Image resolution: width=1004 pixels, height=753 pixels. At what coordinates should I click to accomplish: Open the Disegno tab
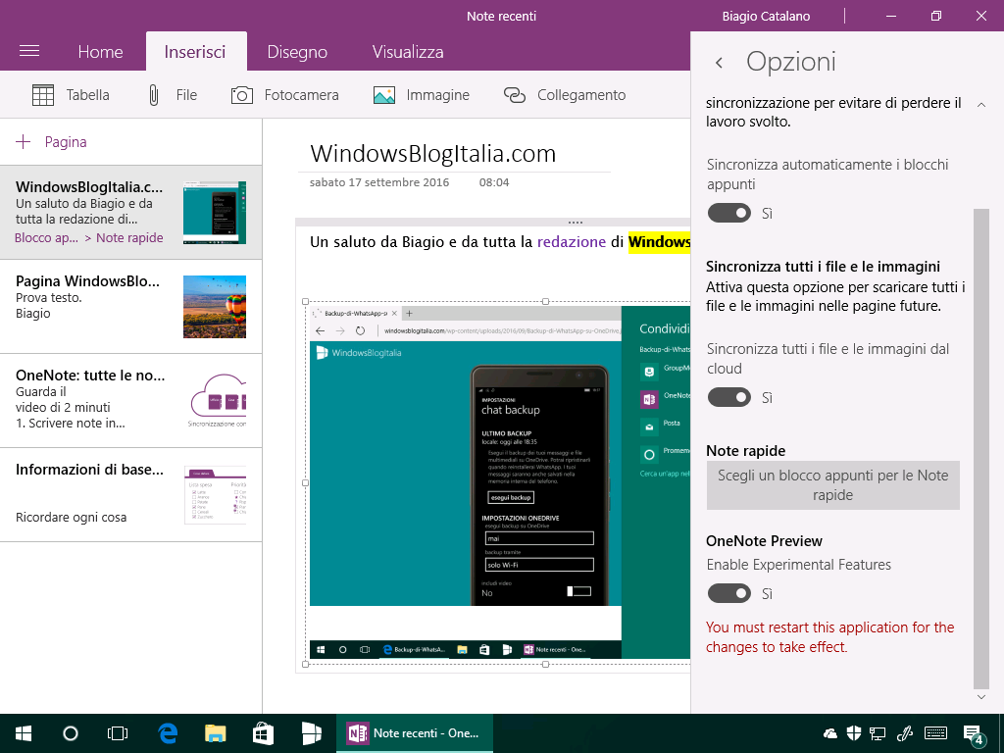pos(297,52)
